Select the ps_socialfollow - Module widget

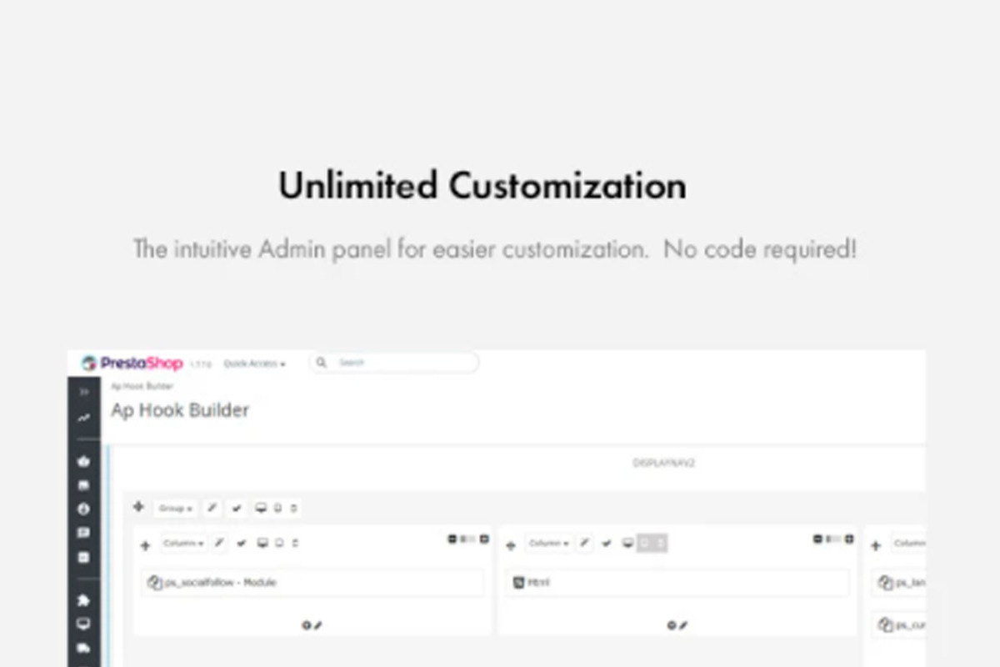pyautogui.click(x=312, y=583)
